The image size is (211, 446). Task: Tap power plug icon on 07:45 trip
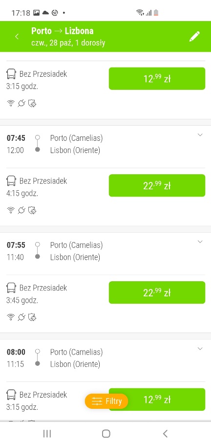coord(21,210)
